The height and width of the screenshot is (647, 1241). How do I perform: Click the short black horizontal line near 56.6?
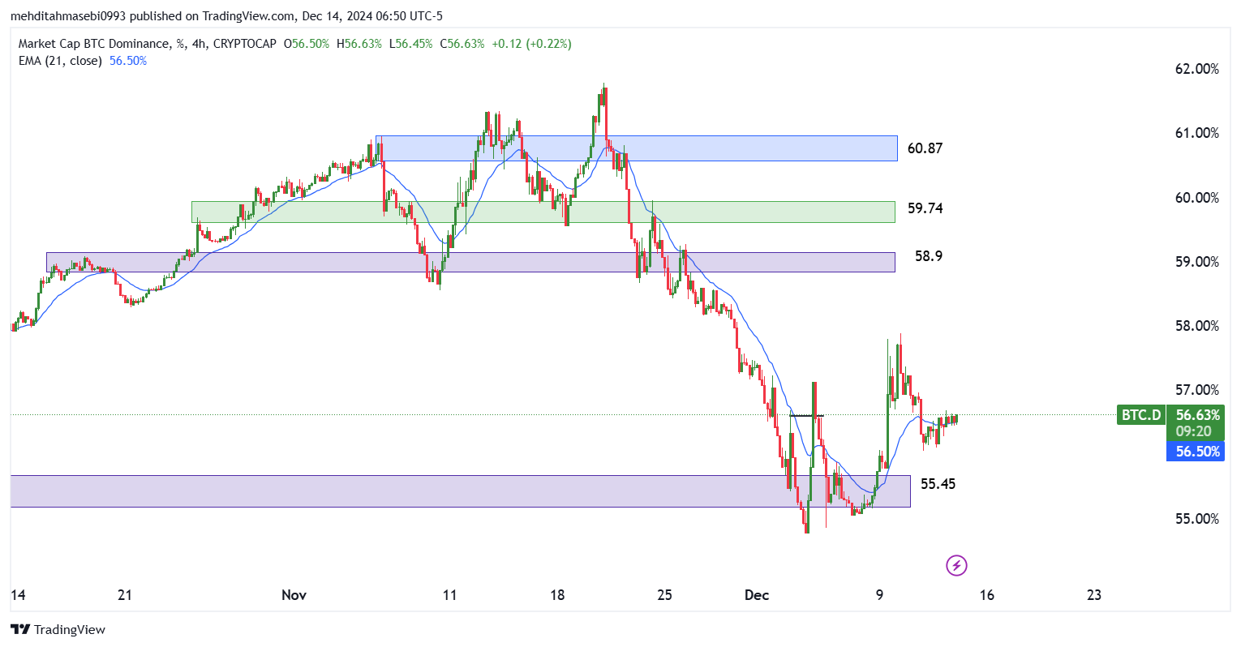pyautogui.click(x=807, y=416)
